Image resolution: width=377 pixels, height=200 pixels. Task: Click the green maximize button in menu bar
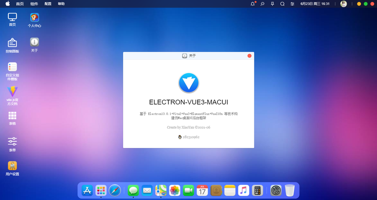(x=366, y=4)
